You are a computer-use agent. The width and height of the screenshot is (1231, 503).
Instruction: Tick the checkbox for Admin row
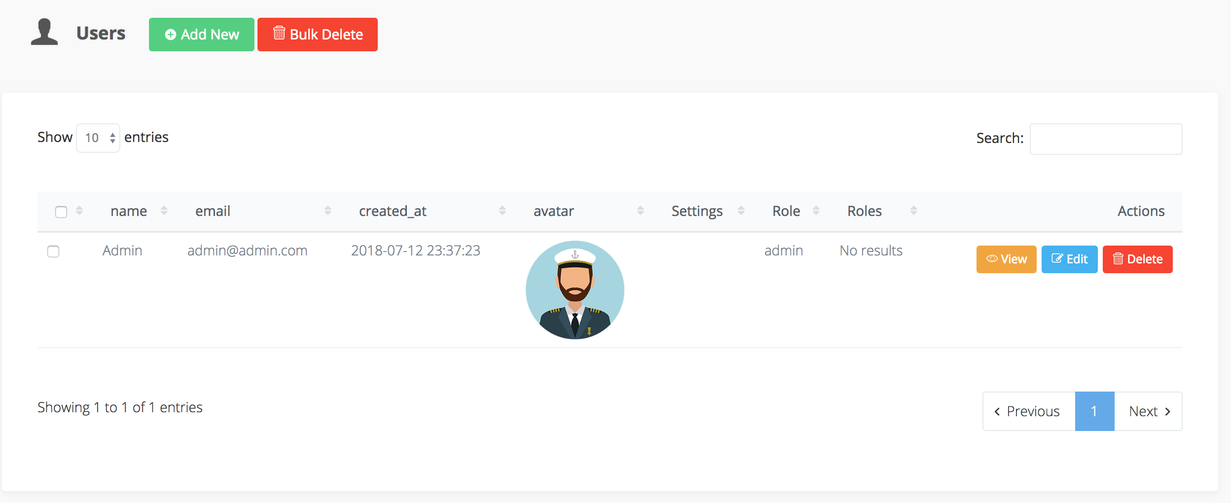[x=53, y=251]
